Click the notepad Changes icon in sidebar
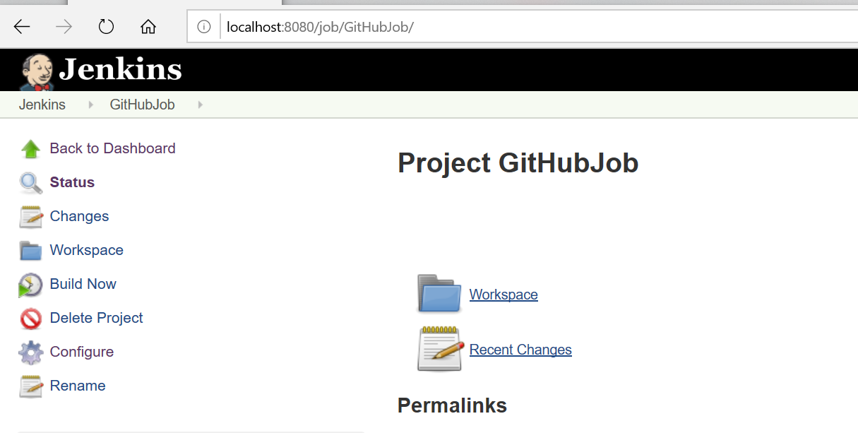The height and width of the screenshot is (433, 858). click(x=30, y=217)
